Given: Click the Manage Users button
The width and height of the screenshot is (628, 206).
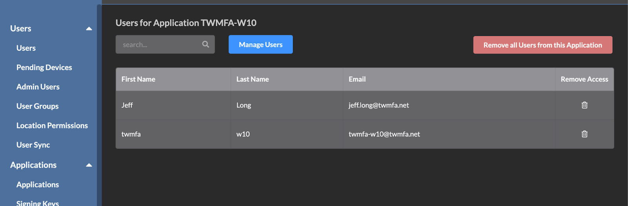Looking at the screenshot, I should tap(261, 45).
